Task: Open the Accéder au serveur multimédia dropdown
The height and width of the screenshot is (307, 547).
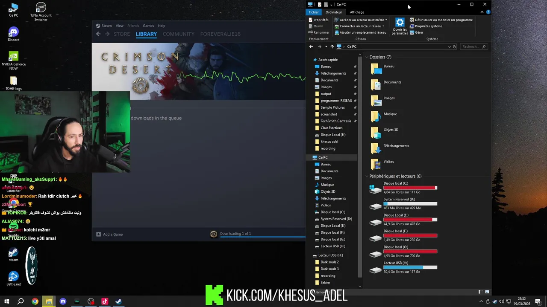Action: pyautogui.click(x=386, y=20)
